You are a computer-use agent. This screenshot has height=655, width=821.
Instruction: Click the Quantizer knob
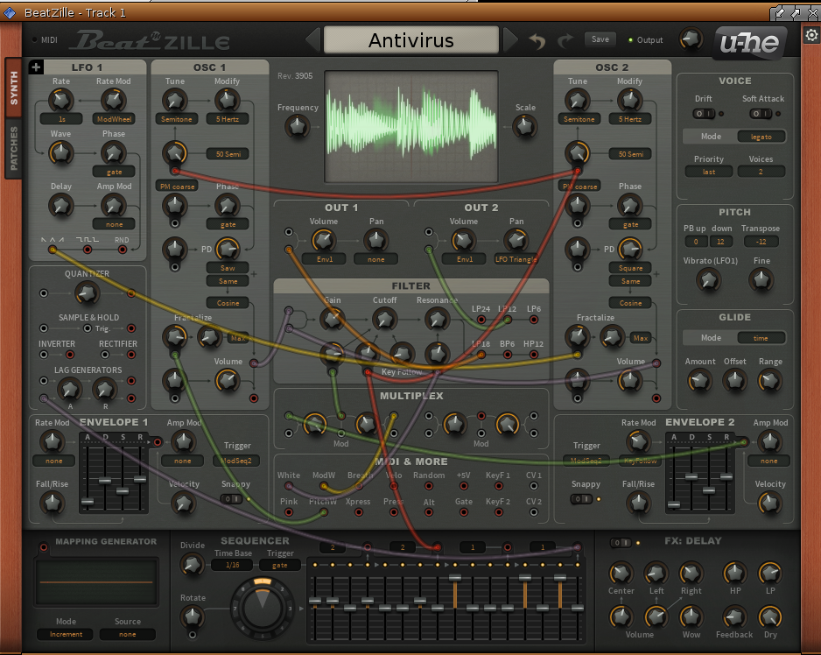pos(87,293)
